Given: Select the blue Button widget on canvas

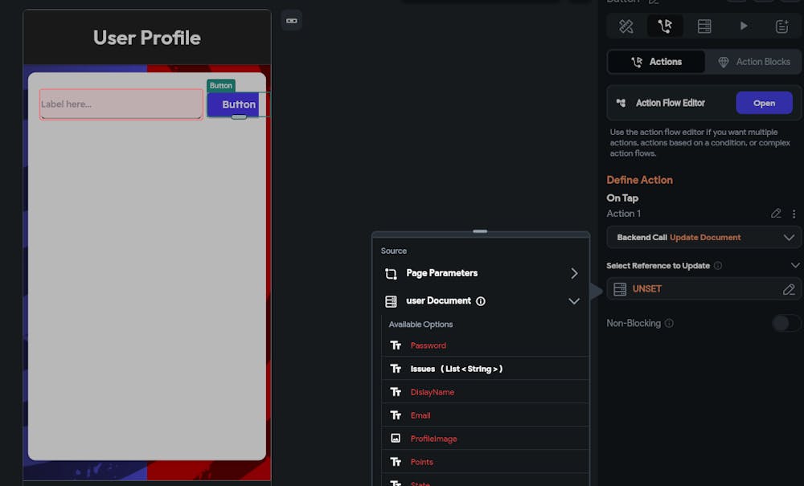Looking at the screenshot, I should point(237,104).
